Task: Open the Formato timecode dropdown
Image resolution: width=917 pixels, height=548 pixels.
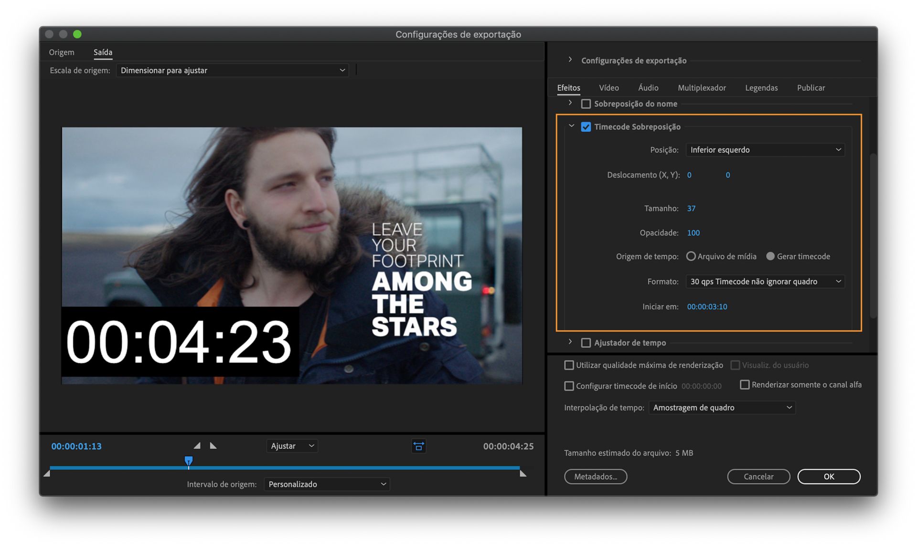Action: (765, 281)
